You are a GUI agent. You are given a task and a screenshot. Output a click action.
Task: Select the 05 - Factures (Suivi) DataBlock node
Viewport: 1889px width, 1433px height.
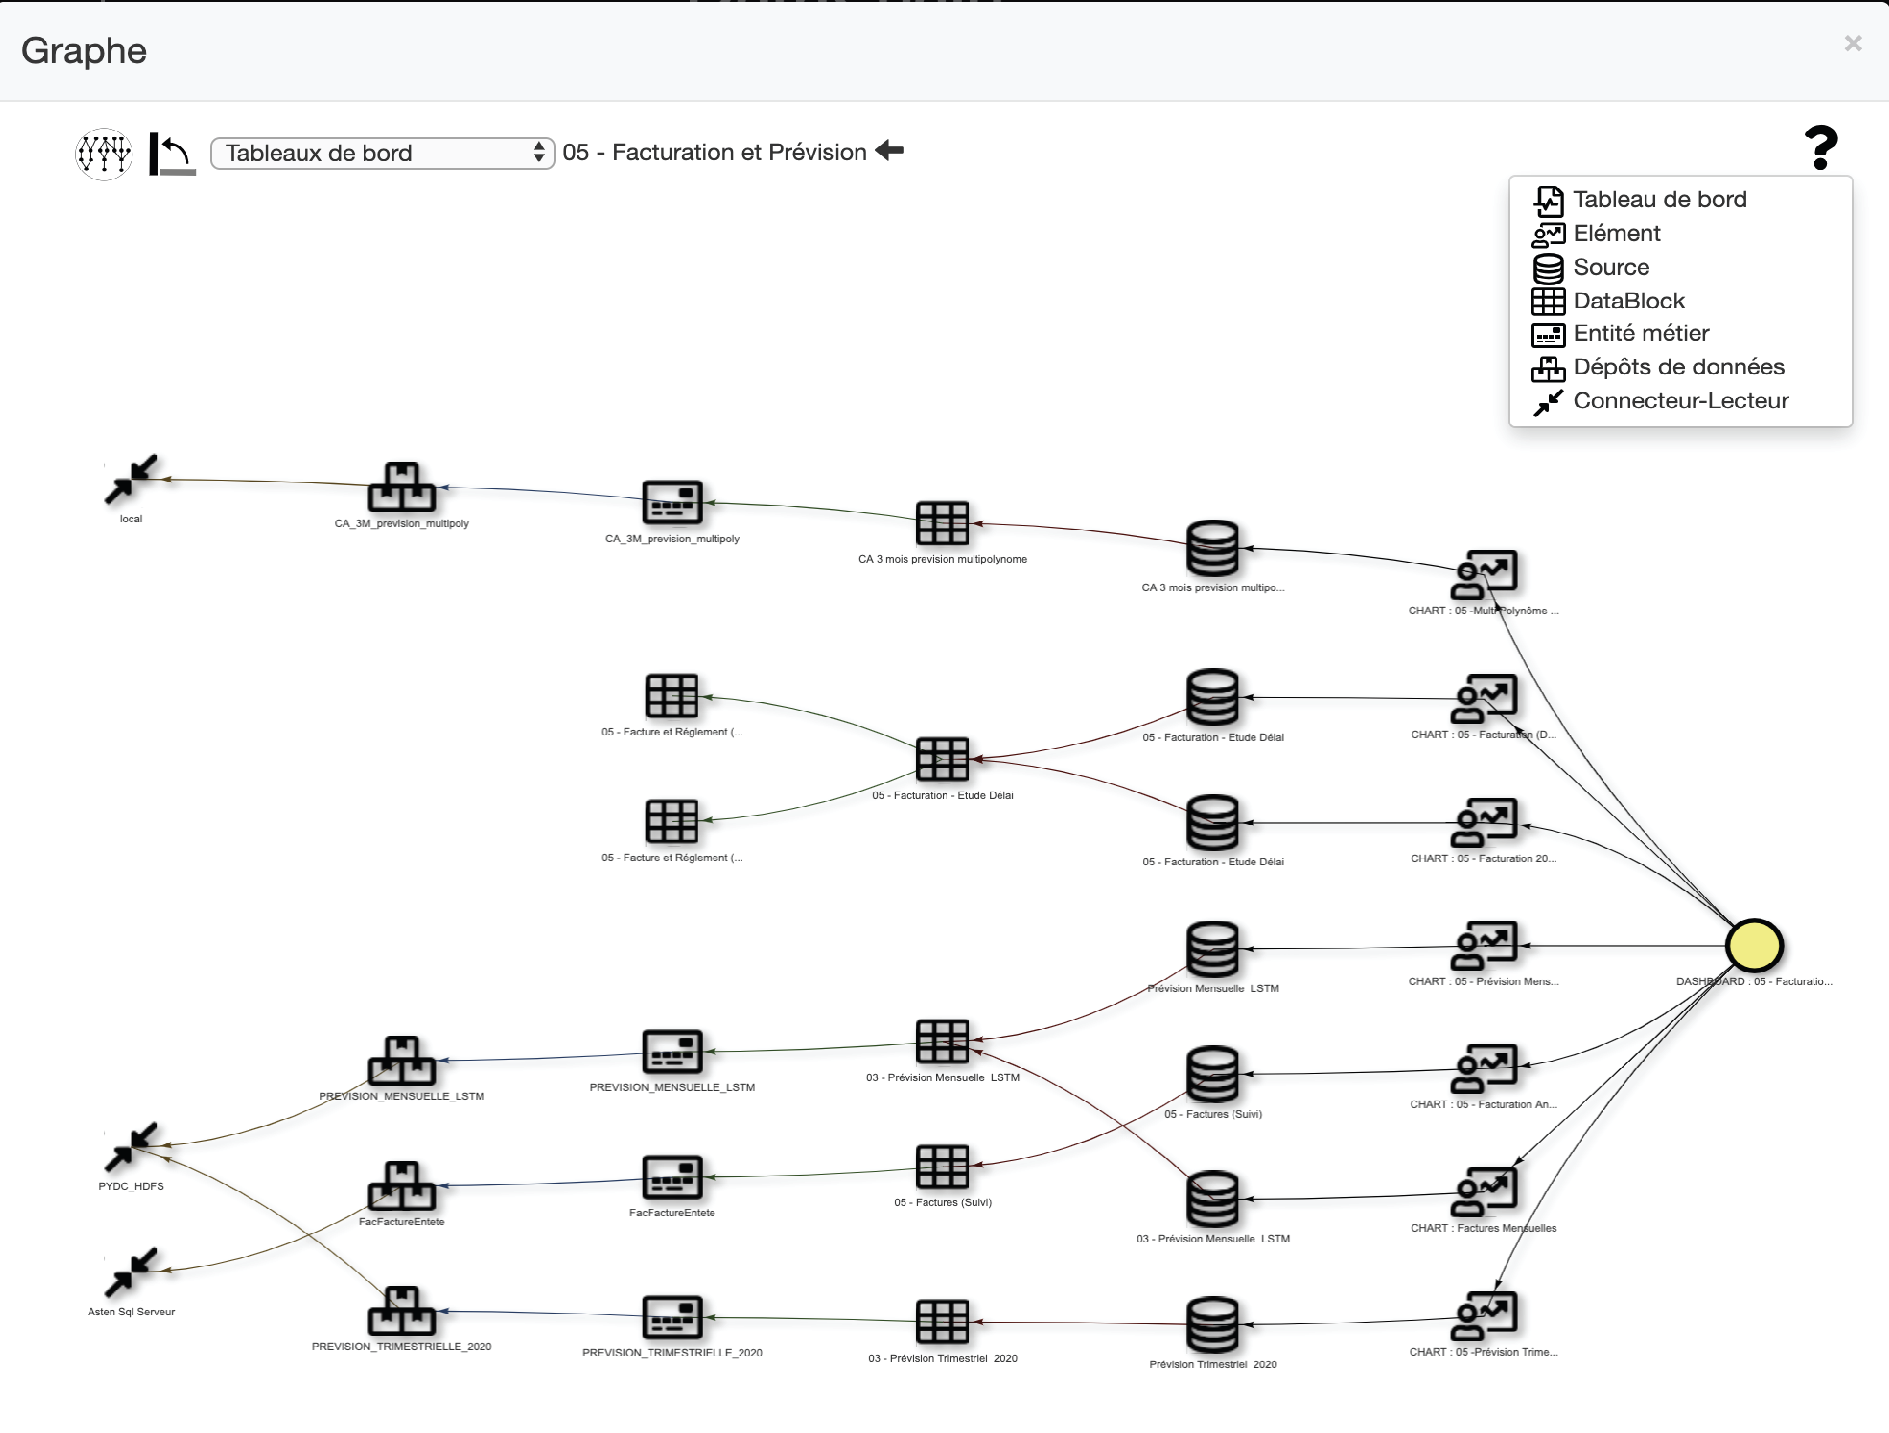click(x=942, y=1167)
